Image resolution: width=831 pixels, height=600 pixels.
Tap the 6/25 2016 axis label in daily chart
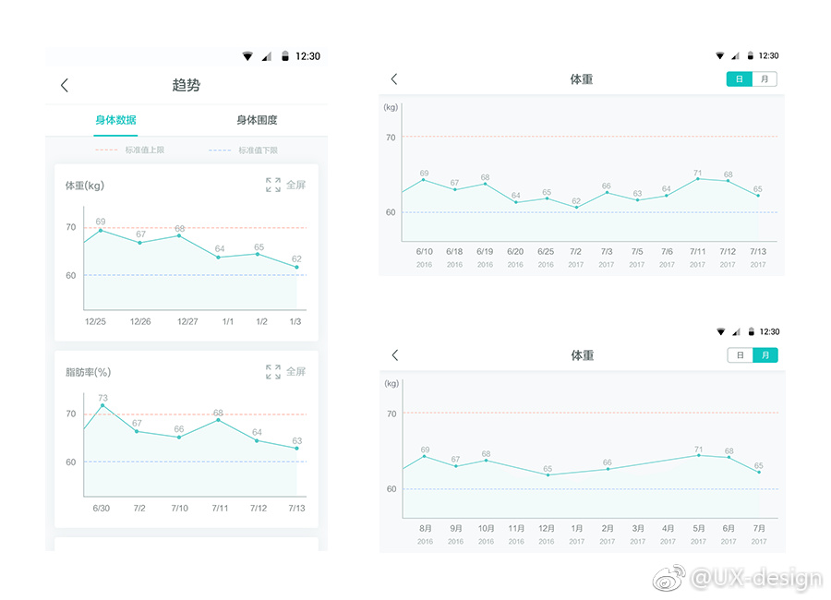[546, 258]
